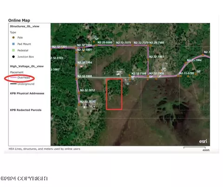
Task: Click the SP label above N2-29-6680
Action: [97, 39]
